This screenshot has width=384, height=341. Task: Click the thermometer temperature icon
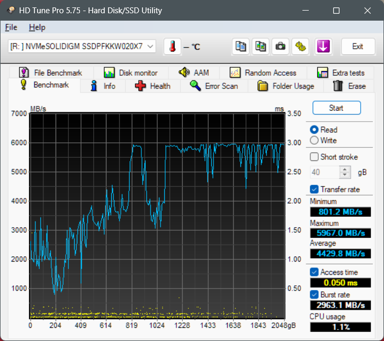tap(173, 47)
